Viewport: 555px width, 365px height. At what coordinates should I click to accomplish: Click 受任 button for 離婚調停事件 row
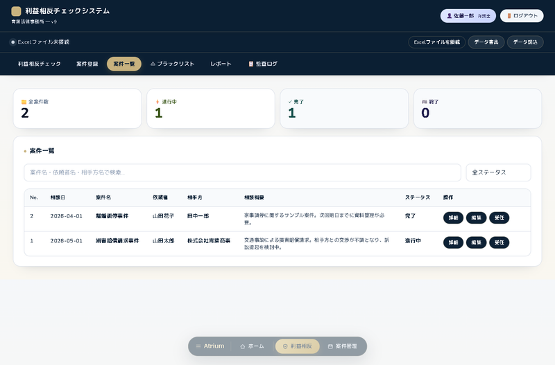tap(499, 217)
